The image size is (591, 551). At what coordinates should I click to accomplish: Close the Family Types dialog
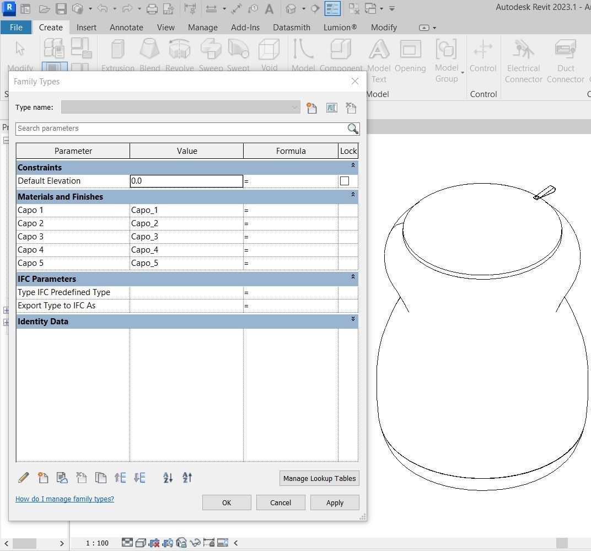pos(355,81)
